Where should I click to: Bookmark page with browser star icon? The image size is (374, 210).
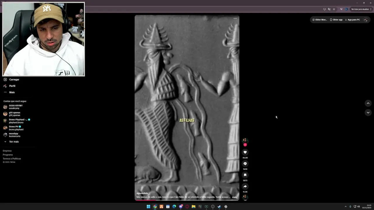click(x=334, y=9)
